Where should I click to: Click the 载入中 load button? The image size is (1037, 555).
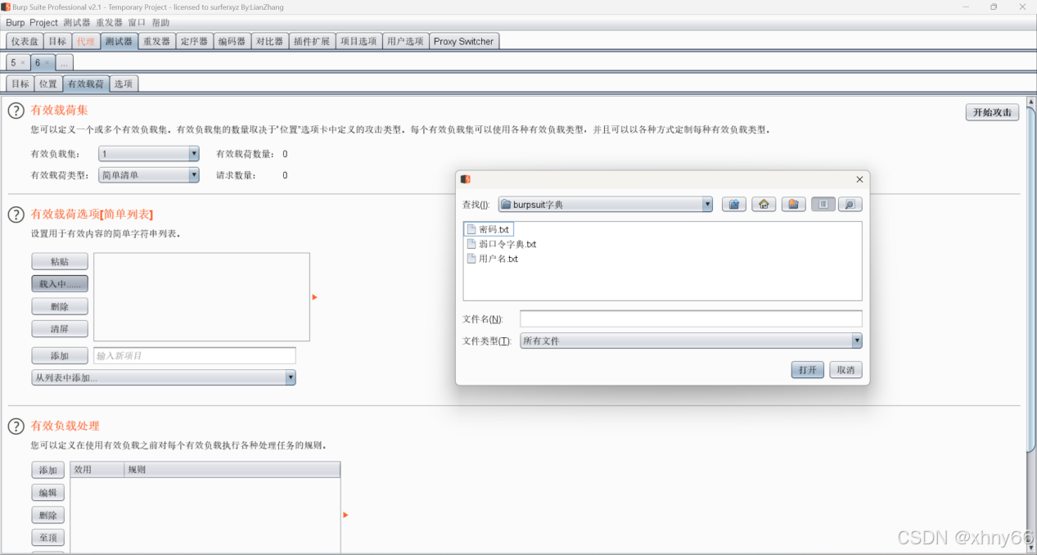pyautogui.click(x=60, y=283)
